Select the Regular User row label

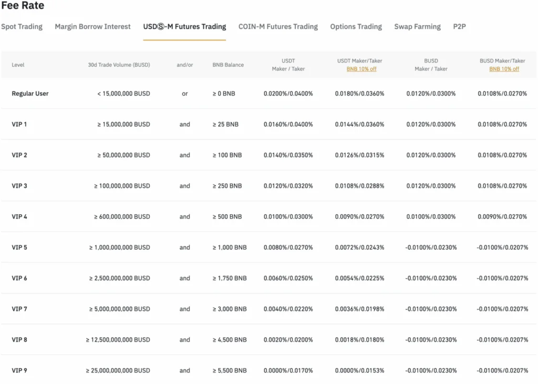pyautogui.click(x=29, y=94)
